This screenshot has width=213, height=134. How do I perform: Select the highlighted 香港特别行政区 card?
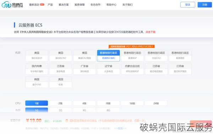(108, 56)
